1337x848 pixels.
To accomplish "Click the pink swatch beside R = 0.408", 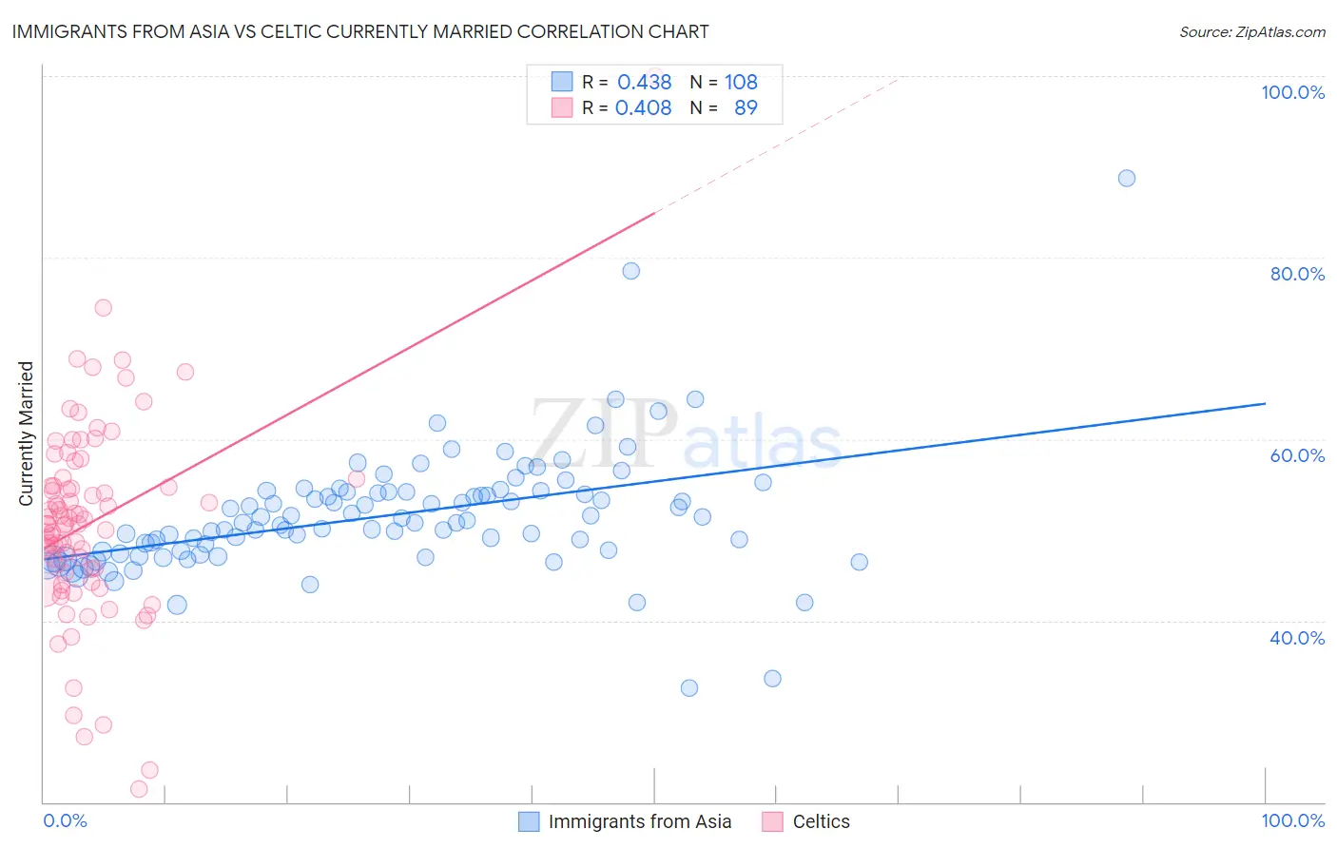I will click(562, 107).
